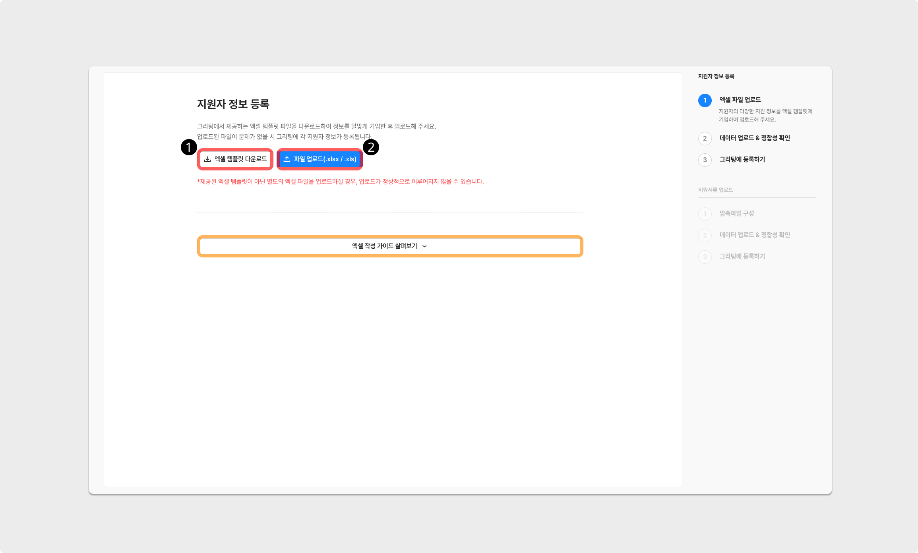The width and height of the screenshot is (918, 553).
Task: Click the blue step 1 circle in the sidebar
Action: coord(705,101)
